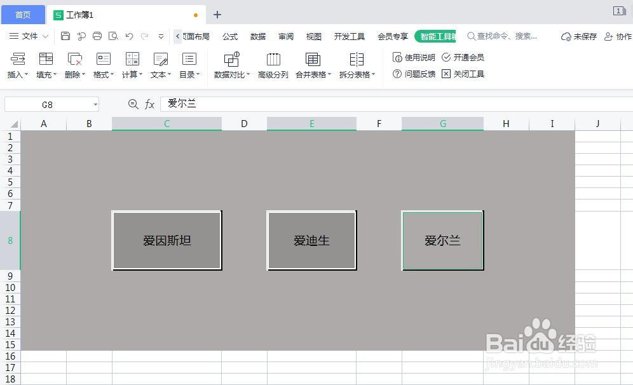The height and width of the screenshot is (385, 633).
Task: Click the export to PDF icon
Action: (x=81, y=36)
